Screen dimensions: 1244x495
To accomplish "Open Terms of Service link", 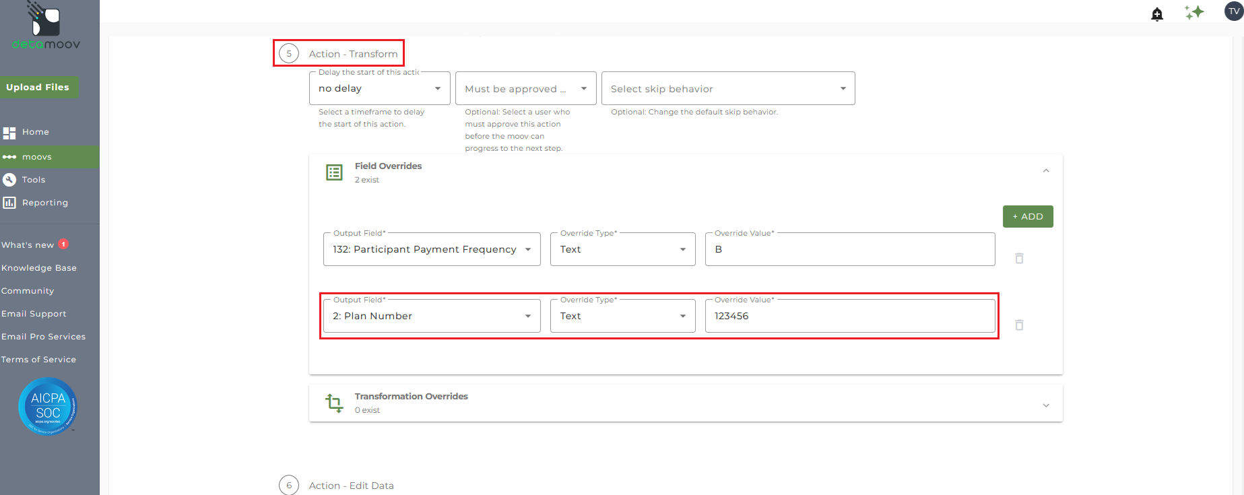I will (x=39, y=360).
